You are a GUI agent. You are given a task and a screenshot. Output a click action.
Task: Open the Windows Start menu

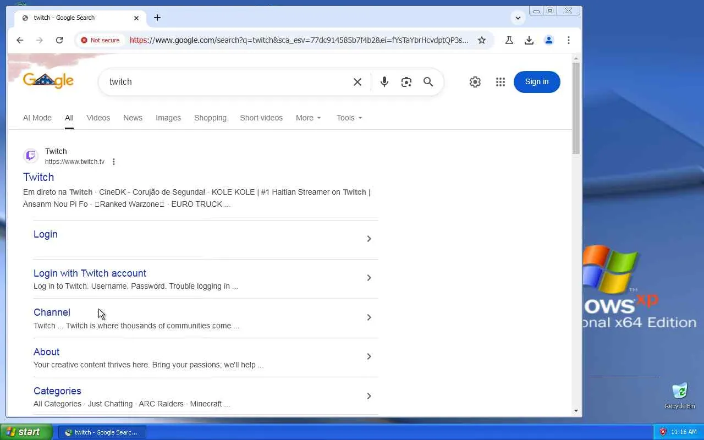coord(26,432)
